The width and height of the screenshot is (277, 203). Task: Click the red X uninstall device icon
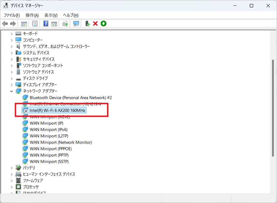[x=95, y=24]
